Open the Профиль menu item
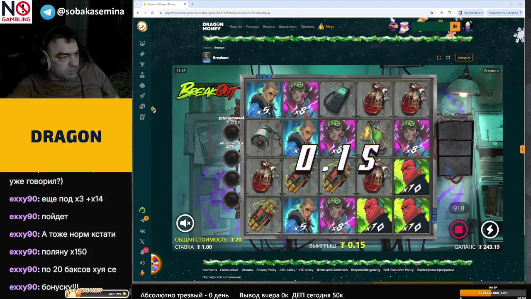 (x=307, y=27)
